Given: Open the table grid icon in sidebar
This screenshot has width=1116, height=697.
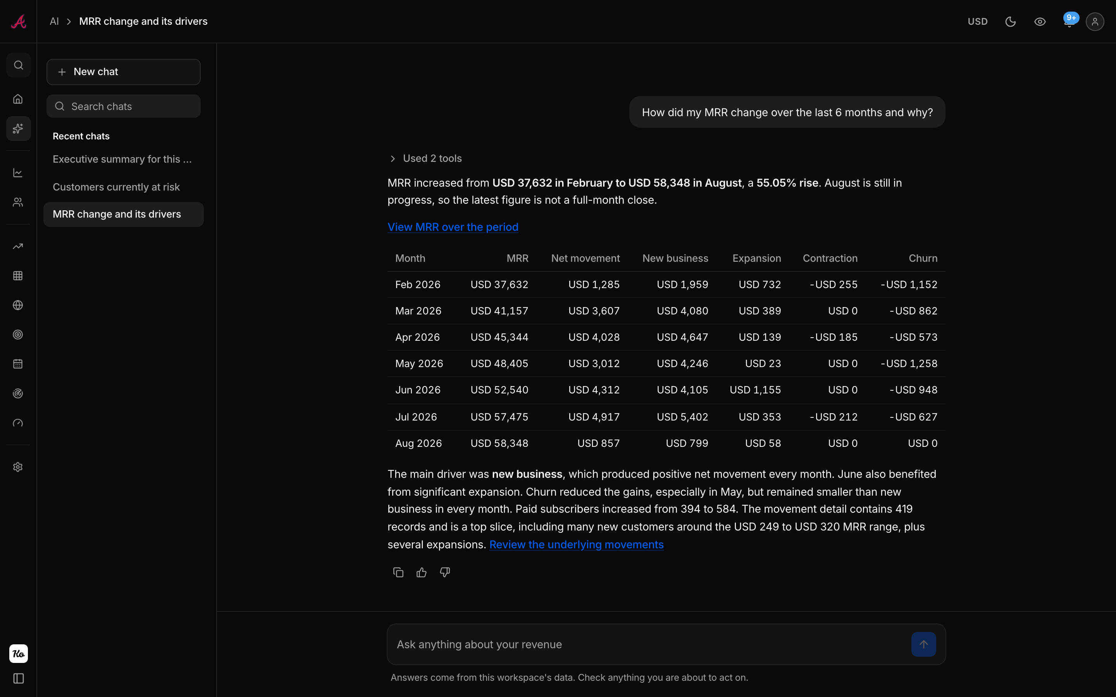Looking at the screenshot, I should coord(18,276).
